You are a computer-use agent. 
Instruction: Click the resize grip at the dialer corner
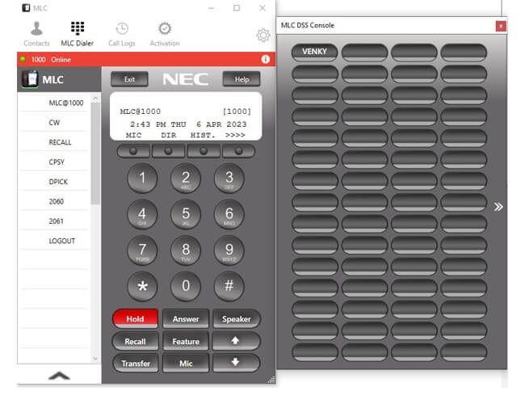[x=271, y=379]
